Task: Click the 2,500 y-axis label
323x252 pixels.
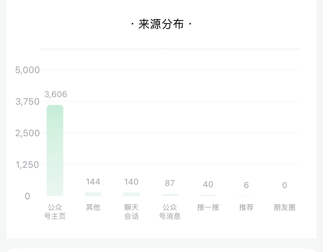Action: pyautogui.click(x=28, y=133)
